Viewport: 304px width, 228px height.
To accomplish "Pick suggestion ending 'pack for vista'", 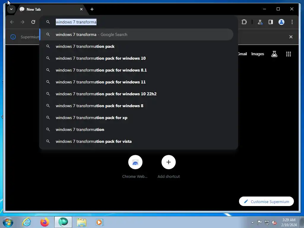I will coord(137,141).
